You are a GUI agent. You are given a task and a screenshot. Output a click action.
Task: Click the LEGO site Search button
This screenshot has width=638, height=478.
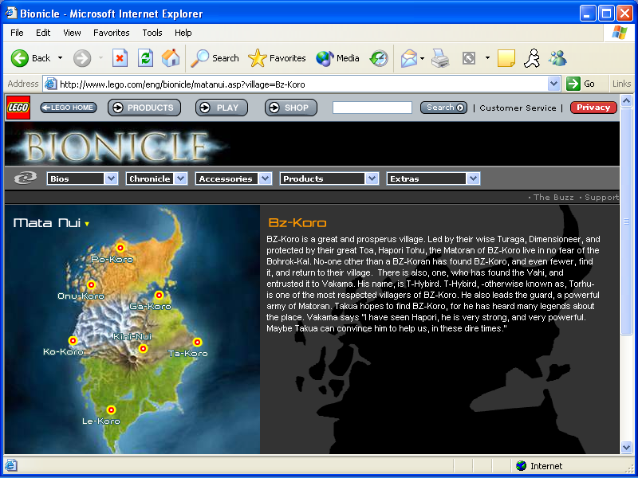(443, 108)
